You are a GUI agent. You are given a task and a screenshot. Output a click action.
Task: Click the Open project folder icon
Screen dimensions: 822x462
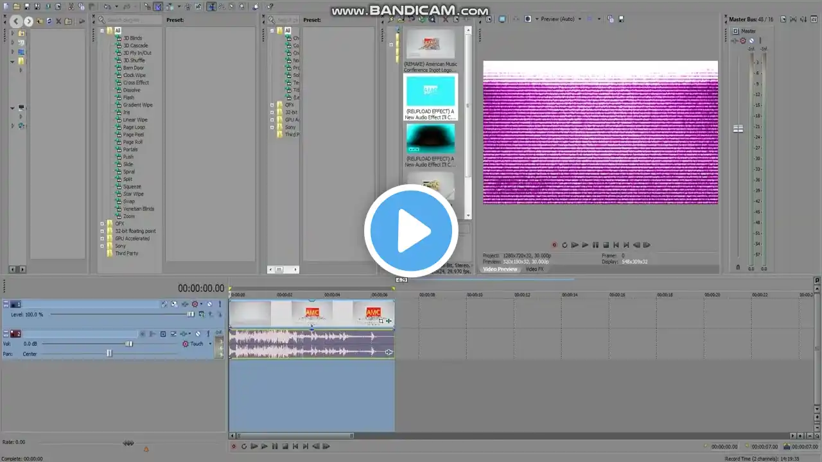pyautogui.click(x=15, y=6)
